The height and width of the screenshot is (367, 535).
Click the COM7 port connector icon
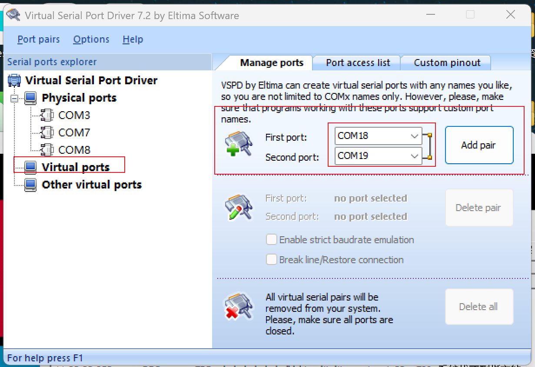pos(47,132)
